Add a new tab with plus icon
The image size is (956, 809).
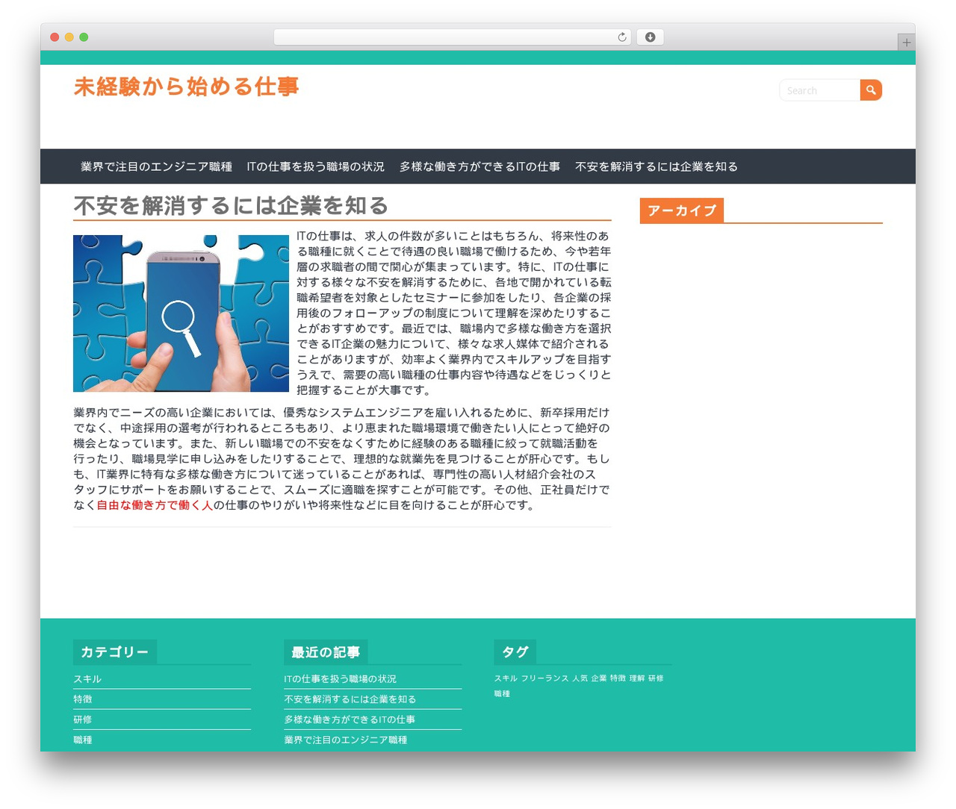(x=907, y=43)
